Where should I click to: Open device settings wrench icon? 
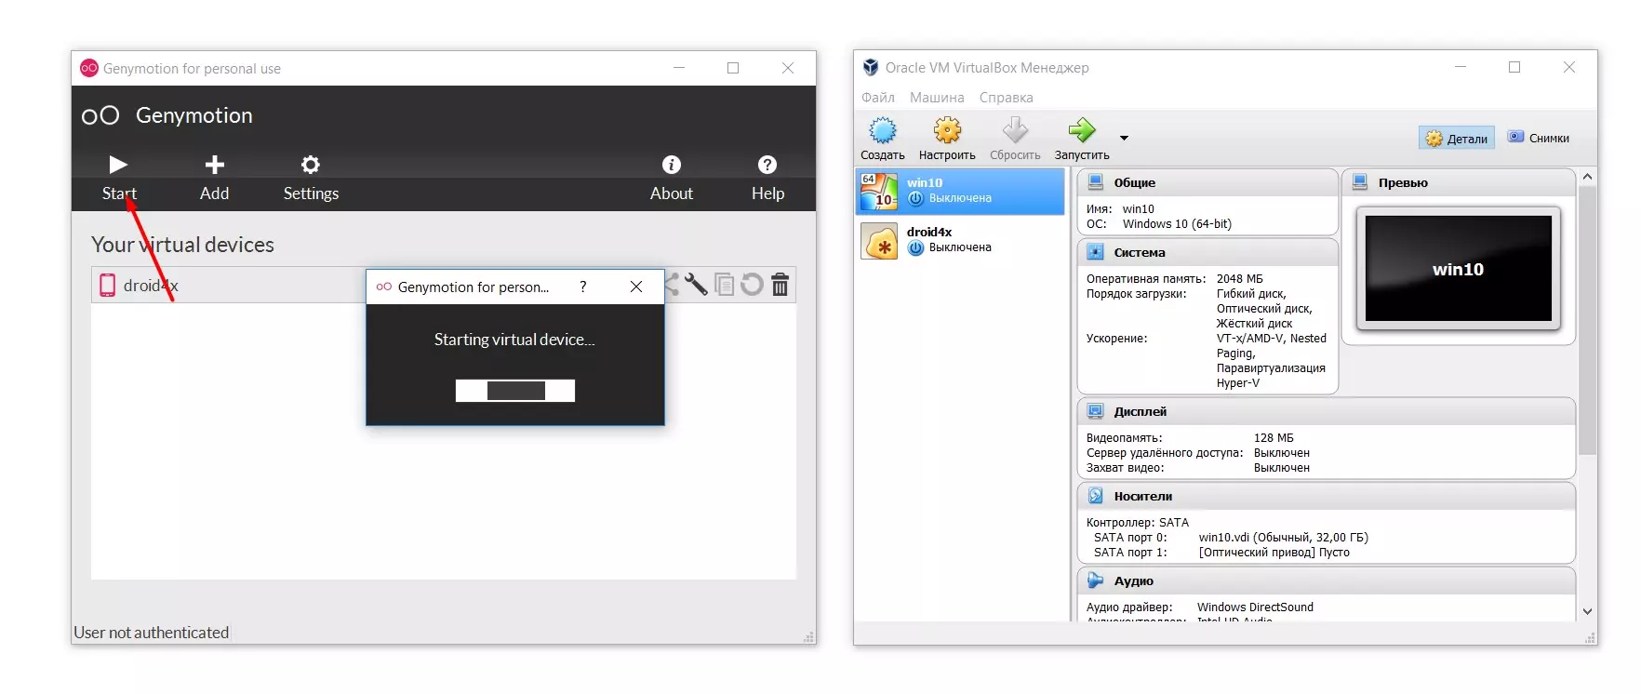pos(697,285)
